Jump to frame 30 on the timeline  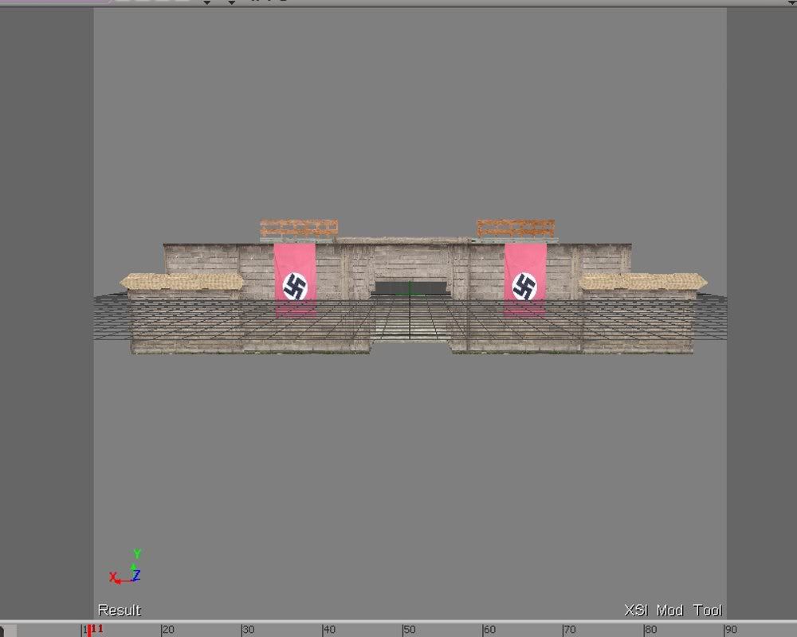pyautogui.click(x=248, y=630)
